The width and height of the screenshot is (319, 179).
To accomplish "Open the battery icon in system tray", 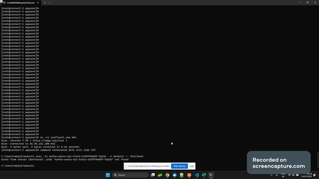I will point(297,175).
